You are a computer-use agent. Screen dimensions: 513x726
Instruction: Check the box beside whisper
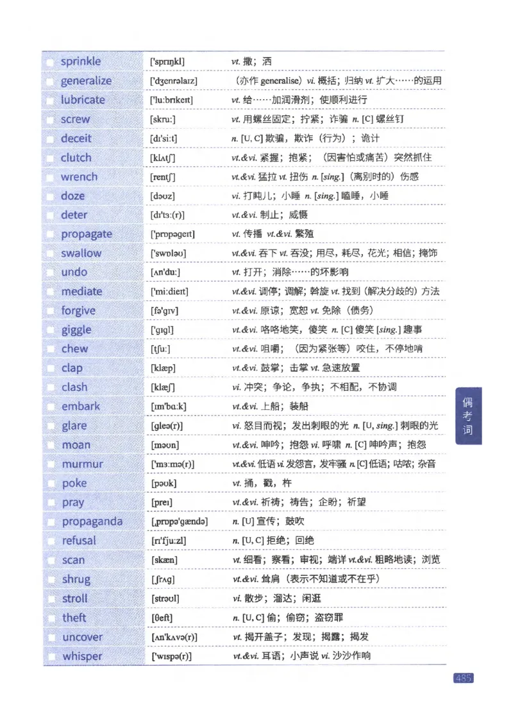(x=51, y=656)
